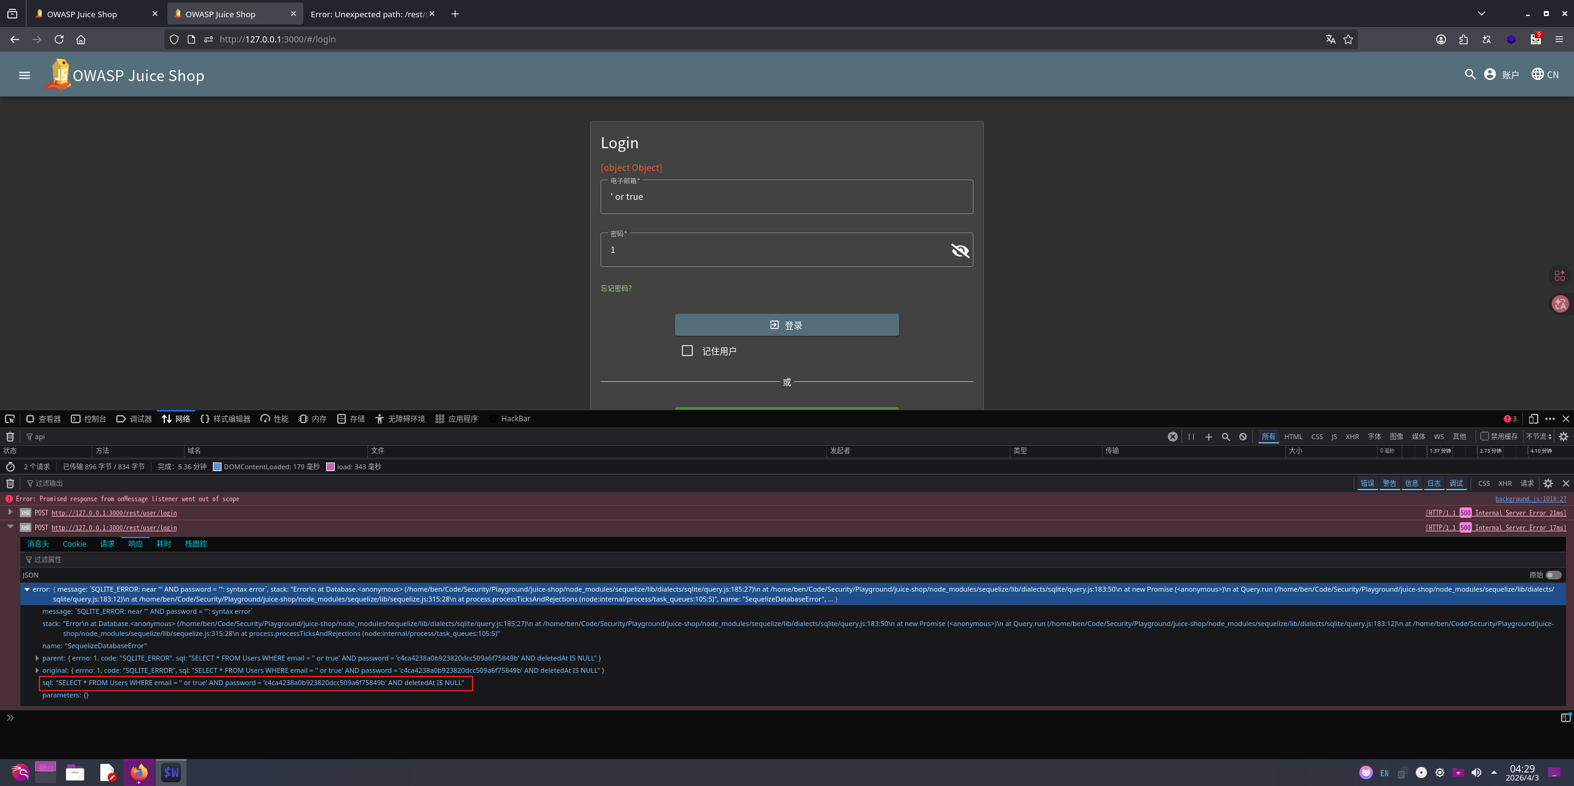This screenshot has height=786, width=1574.
Task: Filter network requests by JS type
Action: click(1334, 437)
